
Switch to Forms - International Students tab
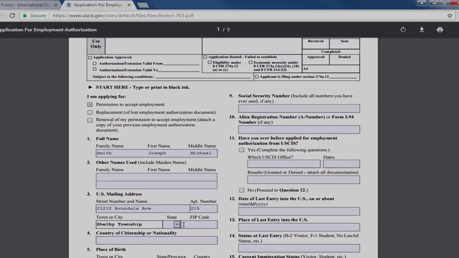[x=28, y=5]
